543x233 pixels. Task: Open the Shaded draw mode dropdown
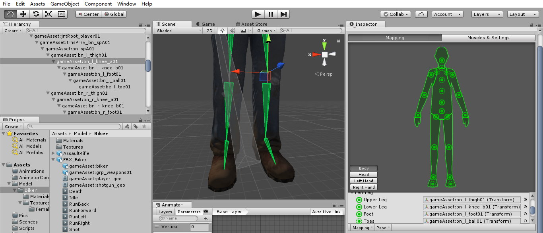click(x=179, y=31)
